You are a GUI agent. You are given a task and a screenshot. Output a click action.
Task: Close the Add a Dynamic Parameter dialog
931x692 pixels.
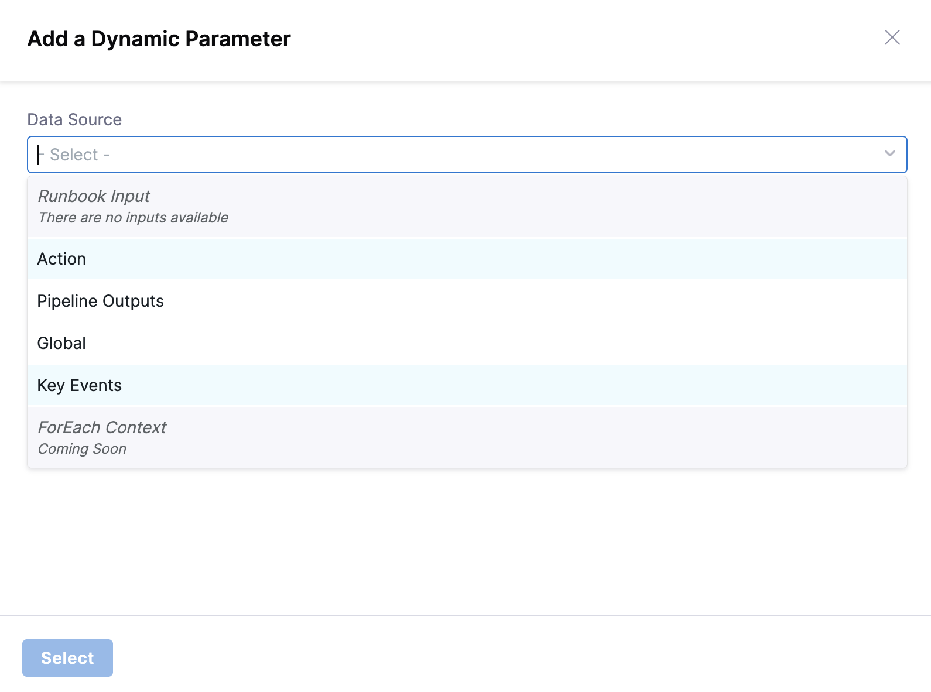[x=892, y=37]
